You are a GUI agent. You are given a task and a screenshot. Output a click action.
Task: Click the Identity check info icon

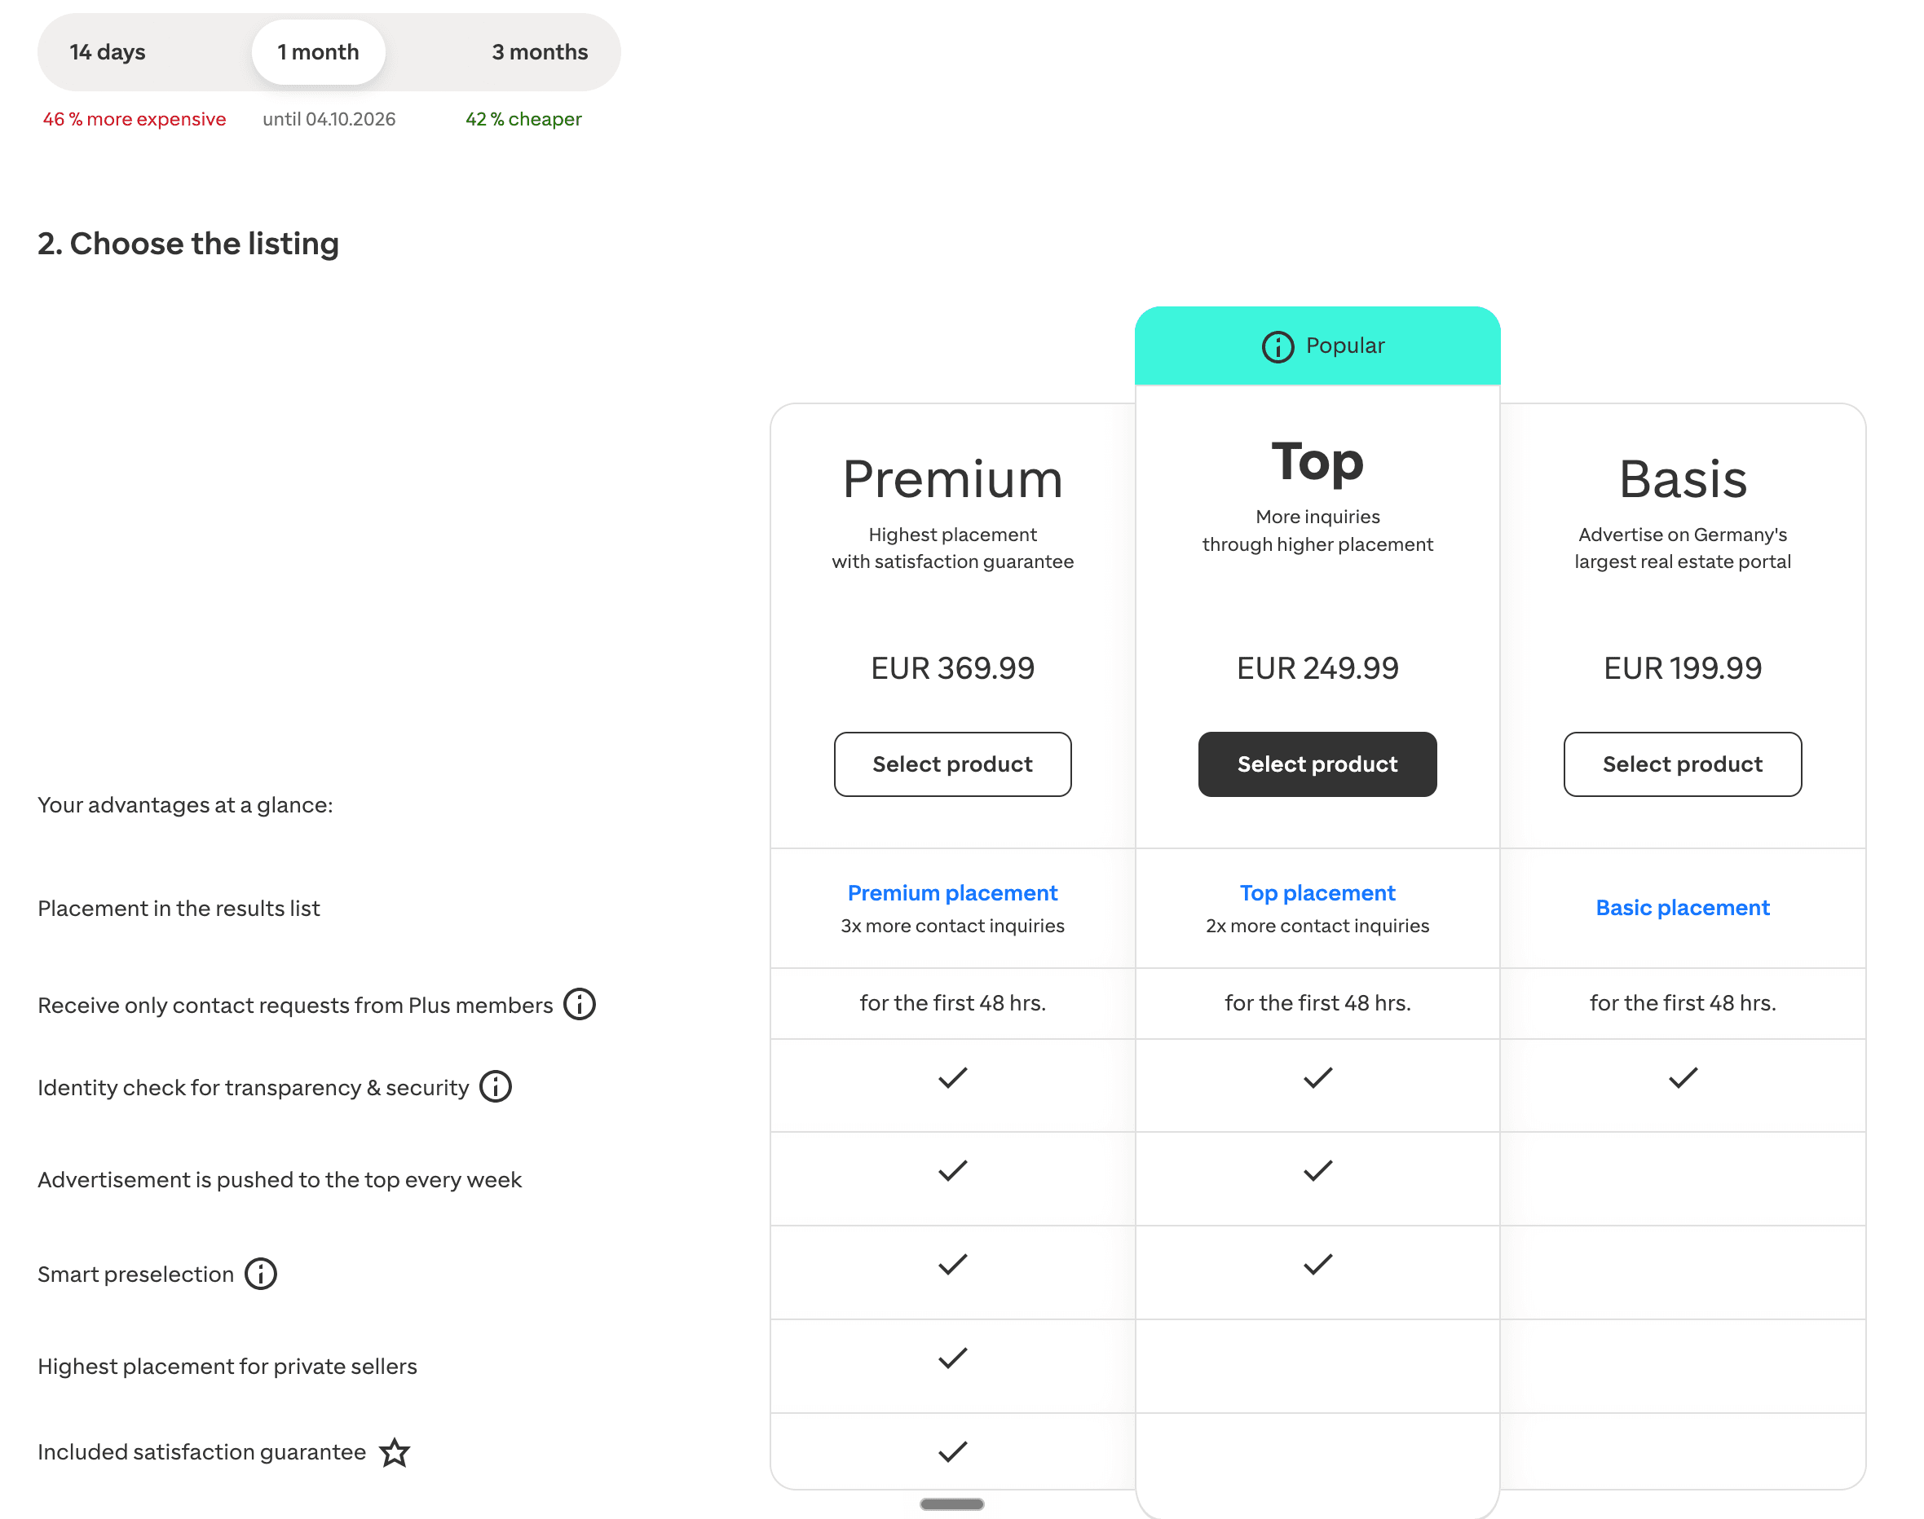point(496,1087)
